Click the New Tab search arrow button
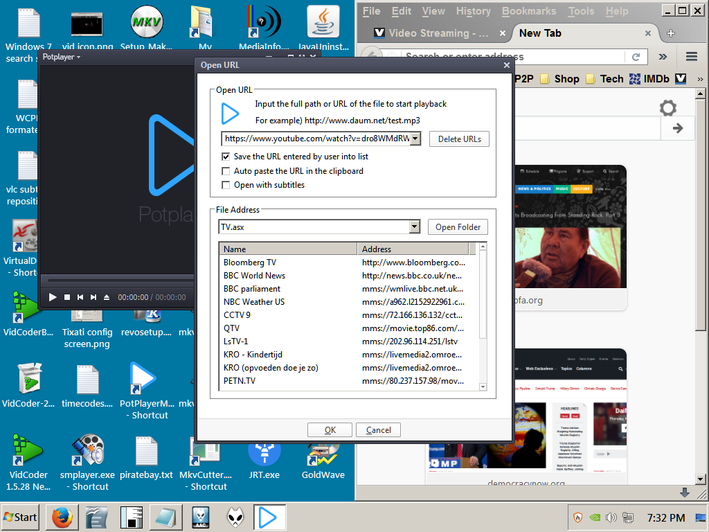This screenshot has height=532, width=709. 677,128
